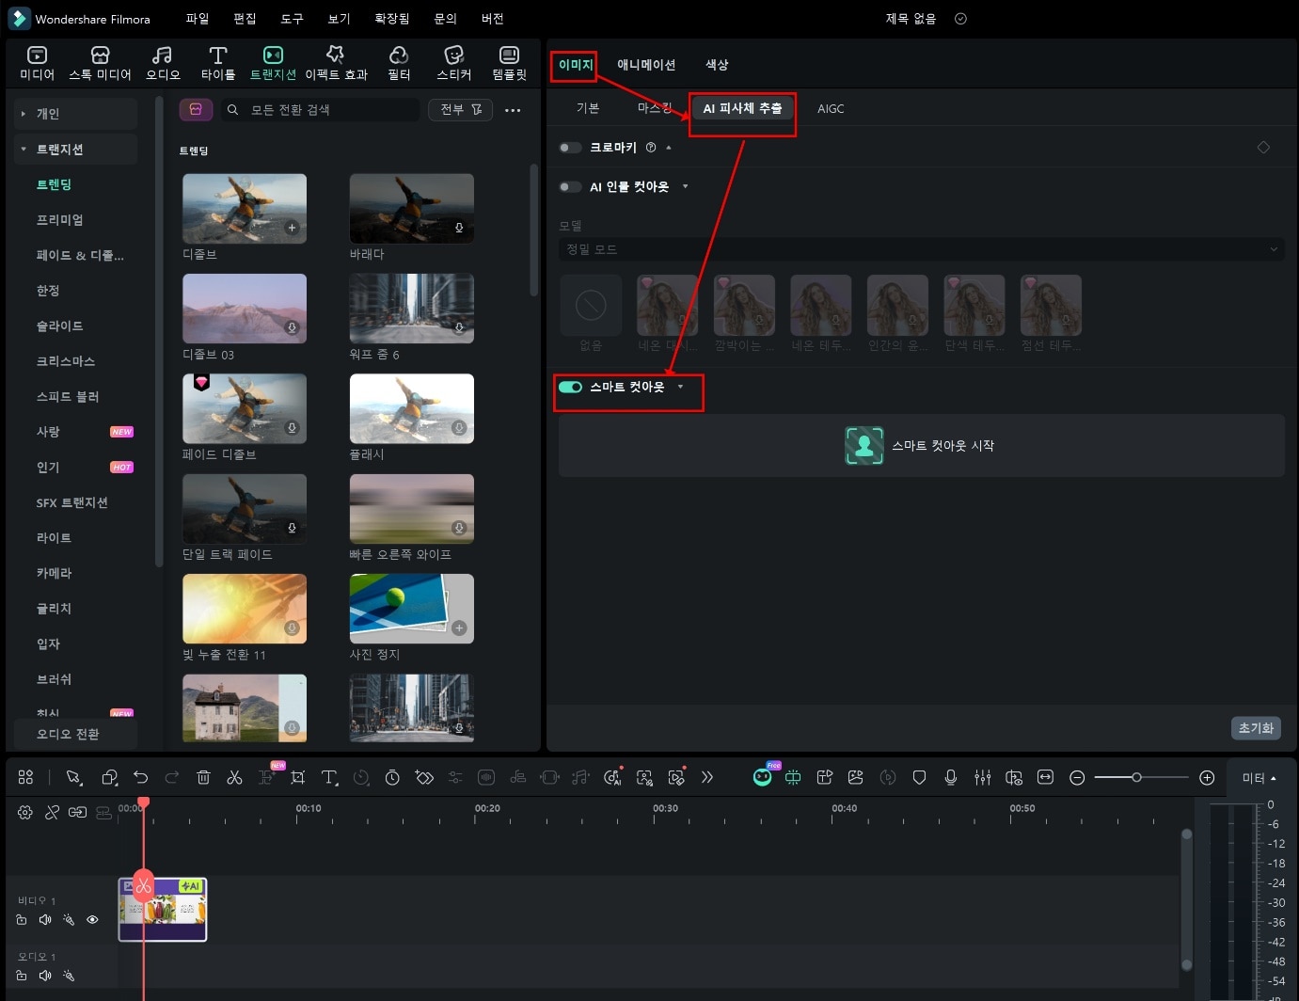Enable the AI 인물 컷아웃 toggle

(570, 187)
